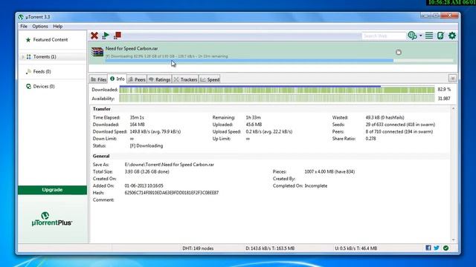Screen dimensions: 476x267
Task: Remove the torrent with the red X icon
Action: pyautogui.click(x=94, y=36)
